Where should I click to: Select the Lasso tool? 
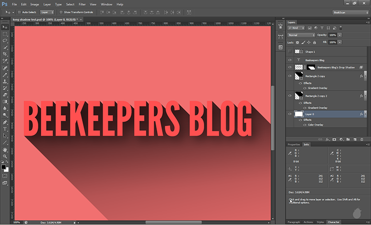coord(5,40)
